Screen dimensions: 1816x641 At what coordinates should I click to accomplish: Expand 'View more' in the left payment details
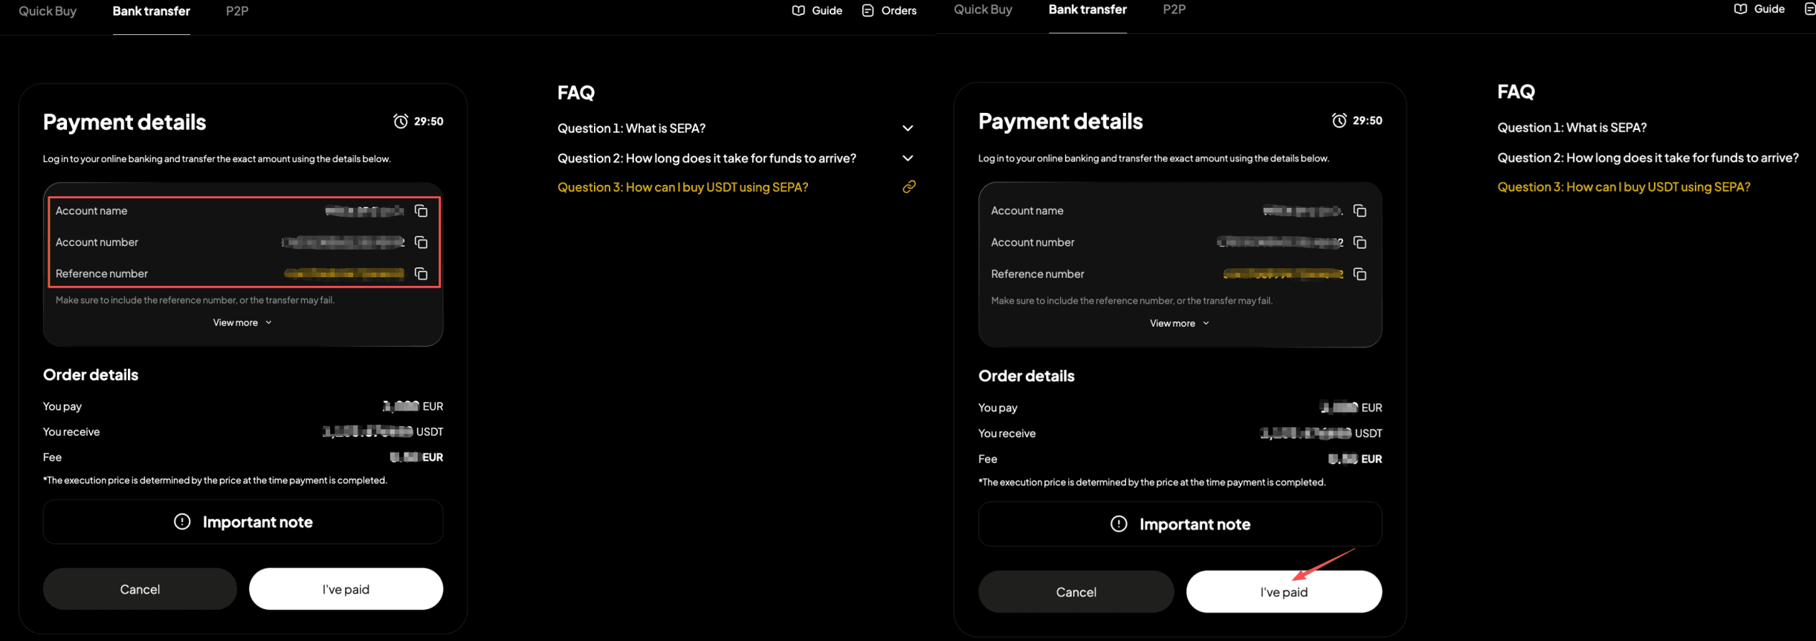pyautogui.click(x=242, y=322)
